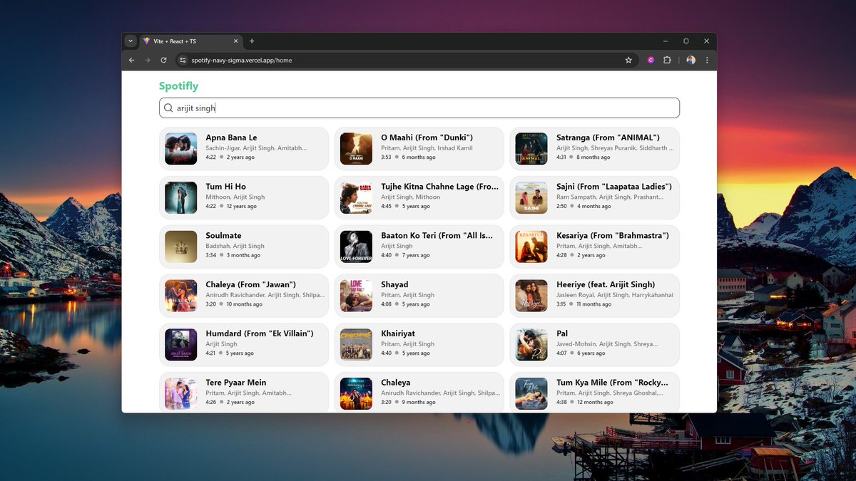Select the song title Tere Pyaar Mein

pos(236,383)
